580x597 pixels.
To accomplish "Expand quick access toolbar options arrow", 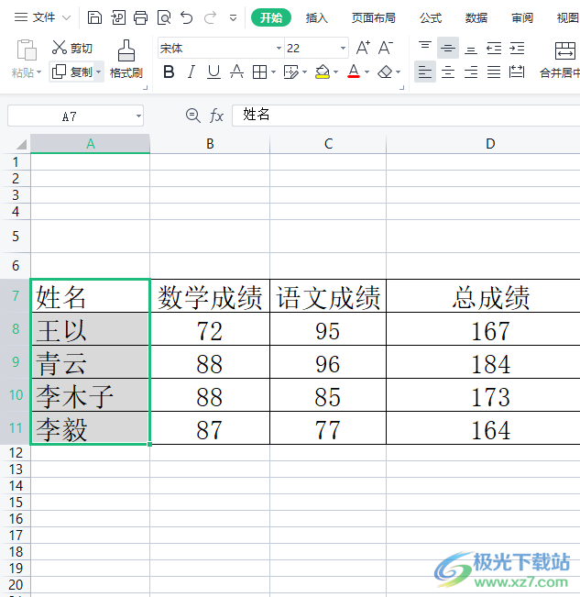I will coord(233,18).
